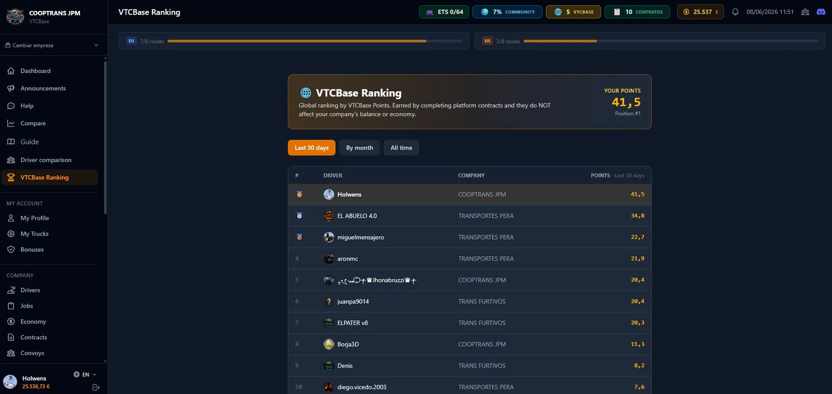Click the 10 Contratos badge
This screenshot has width=832, height=394.
point(638,12)
